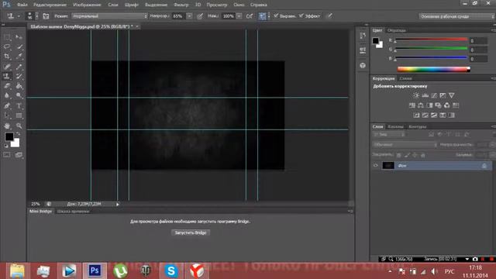
Task: Add an Invert adjustment layer
Action: coord(416,115)
